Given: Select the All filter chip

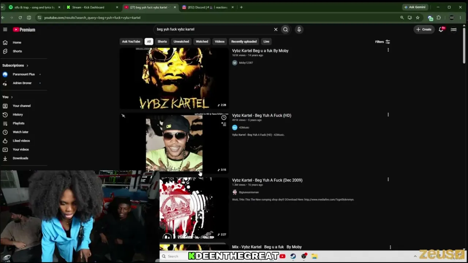Looking at the screenshot, I should (x=149, y=42).
